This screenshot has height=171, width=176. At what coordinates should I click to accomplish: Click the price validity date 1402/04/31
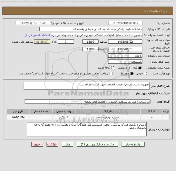pos(125,49)
